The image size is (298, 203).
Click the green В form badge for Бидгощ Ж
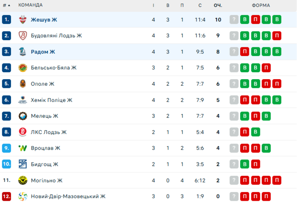245,164
